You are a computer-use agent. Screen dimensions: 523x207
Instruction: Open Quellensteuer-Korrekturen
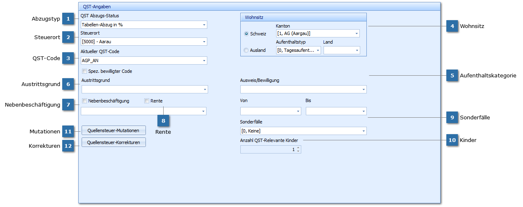[x=114, y=142]
